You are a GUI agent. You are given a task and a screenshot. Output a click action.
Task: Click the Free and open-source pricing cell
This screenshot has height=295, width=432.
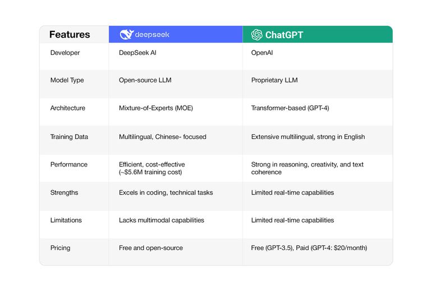(151, 247)
